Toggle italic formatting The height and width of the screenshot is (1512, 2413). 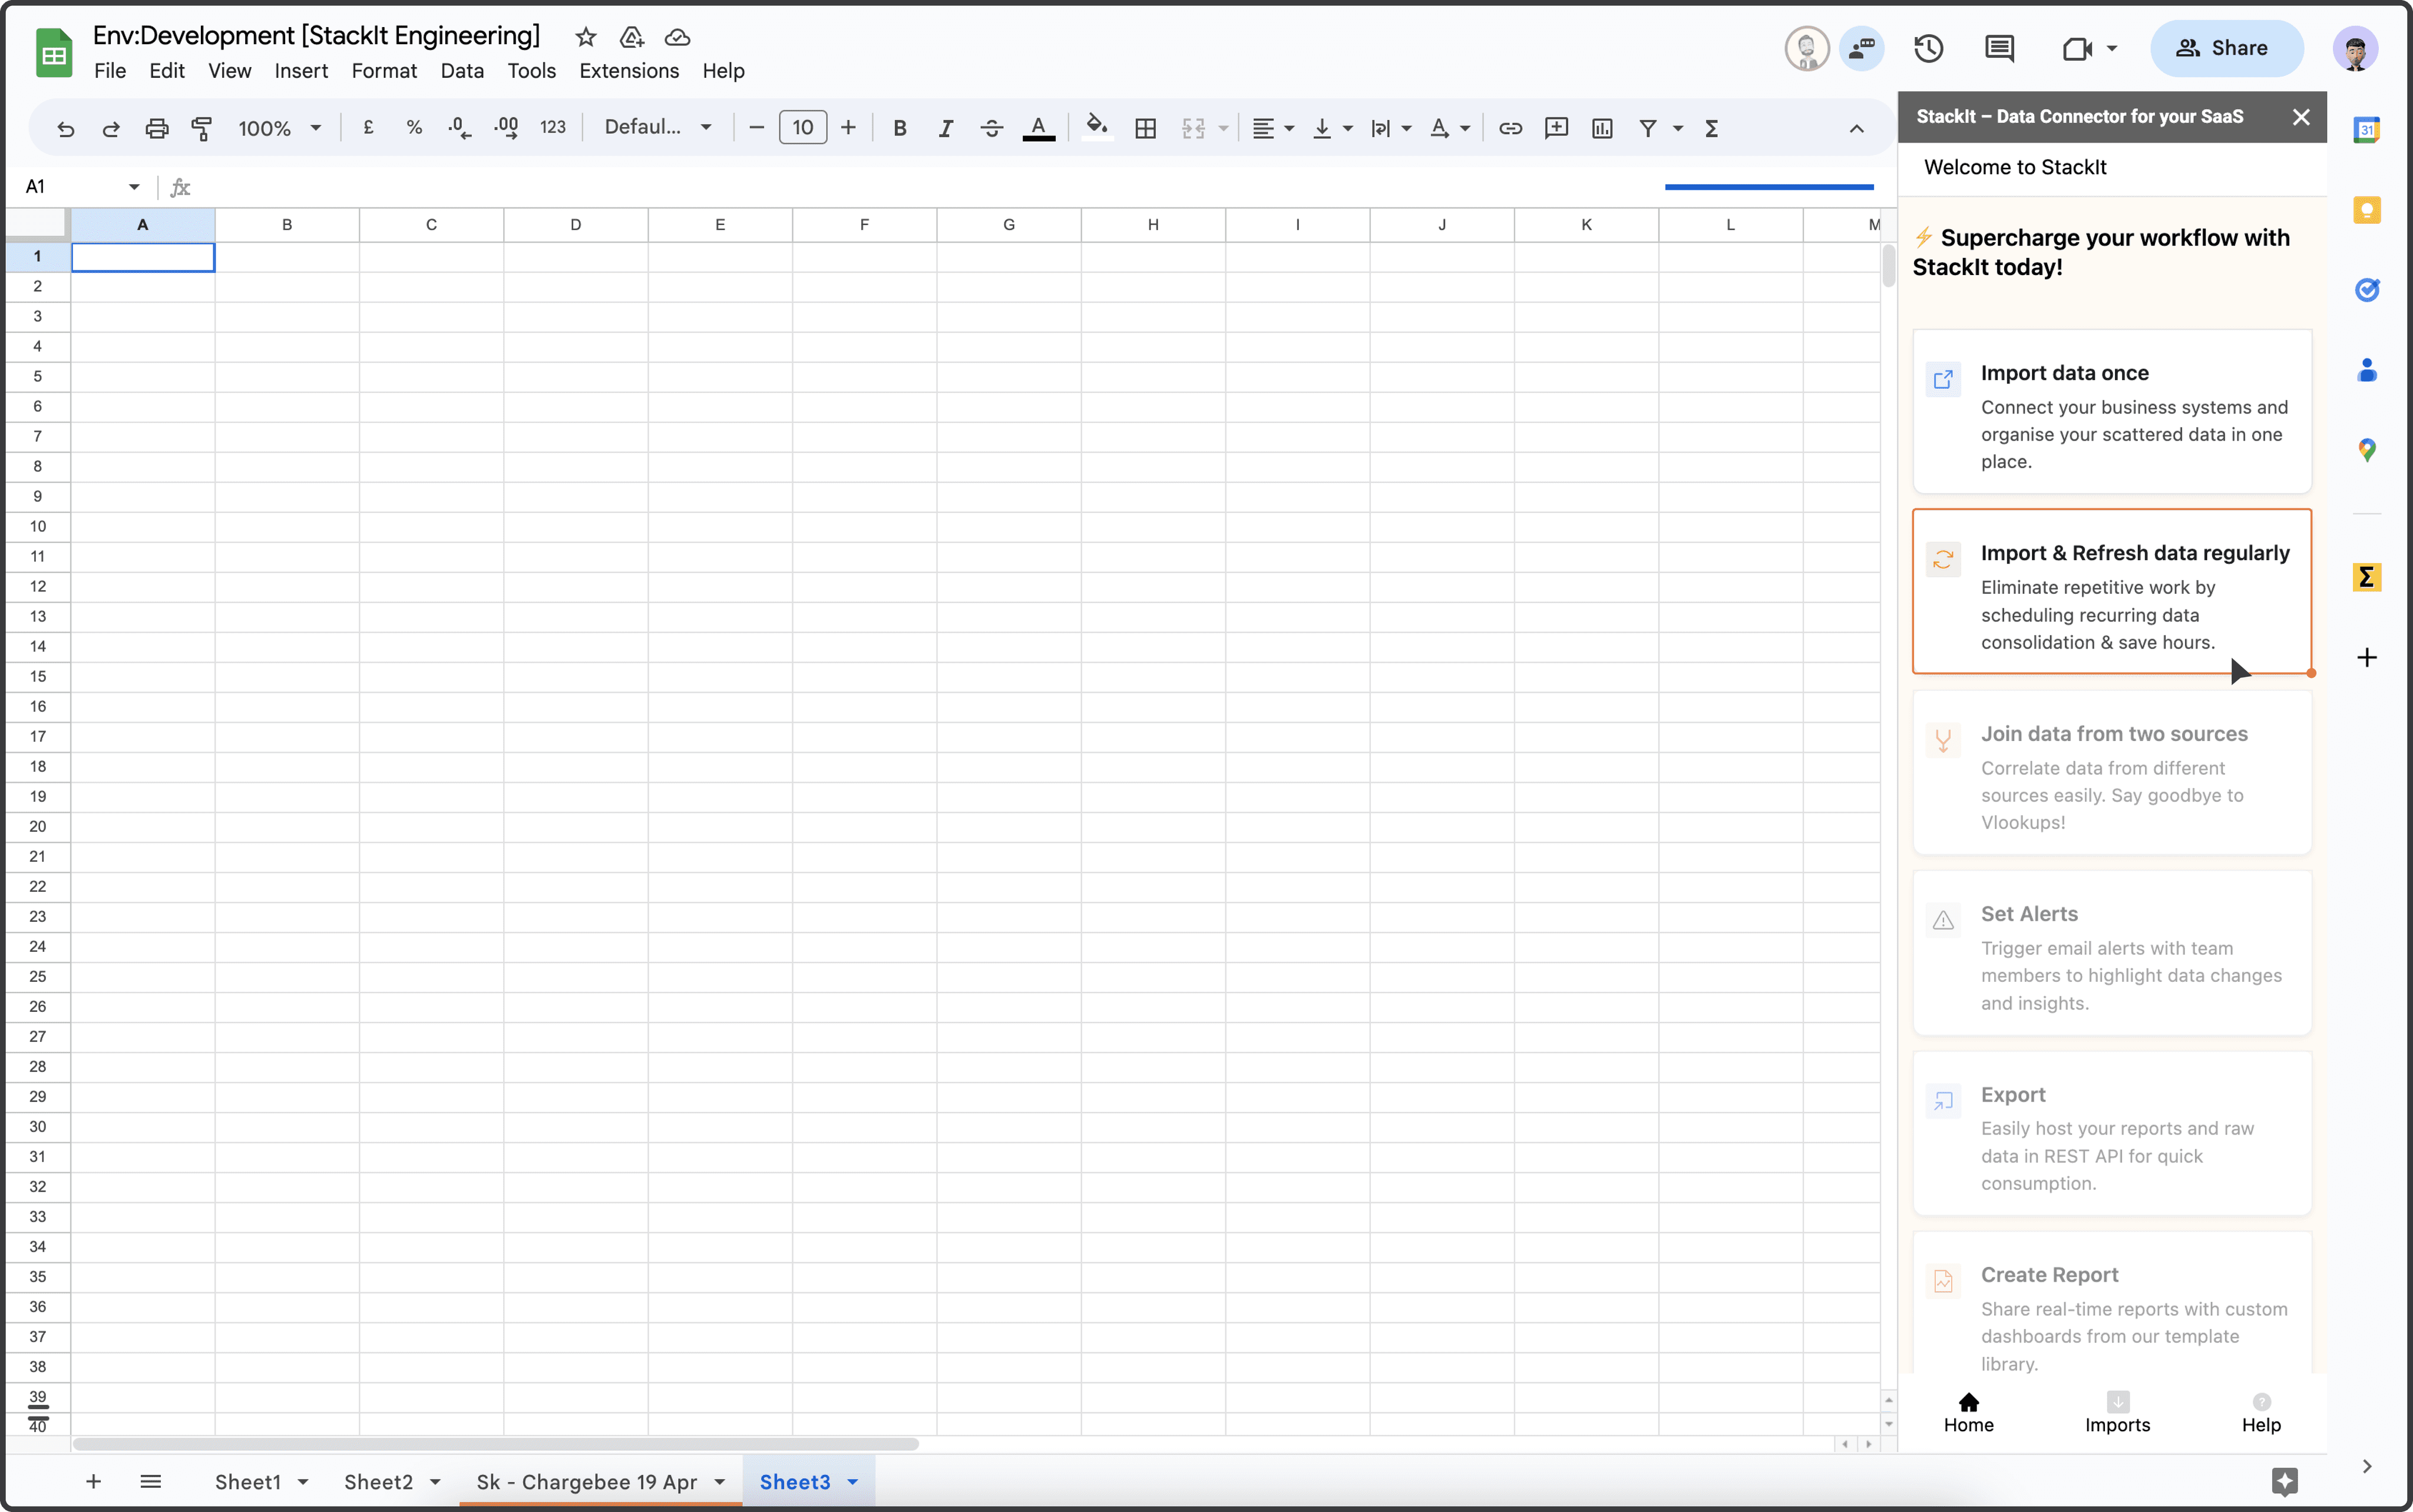pos(945,128)
